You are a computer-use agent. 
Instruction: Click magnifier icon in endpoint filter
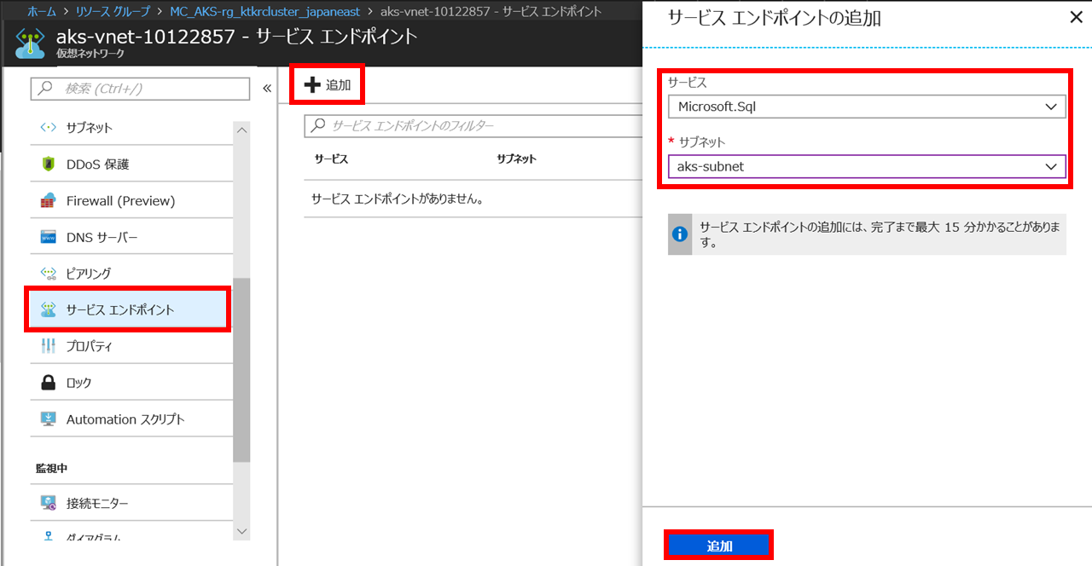click(x=318, y=125)
